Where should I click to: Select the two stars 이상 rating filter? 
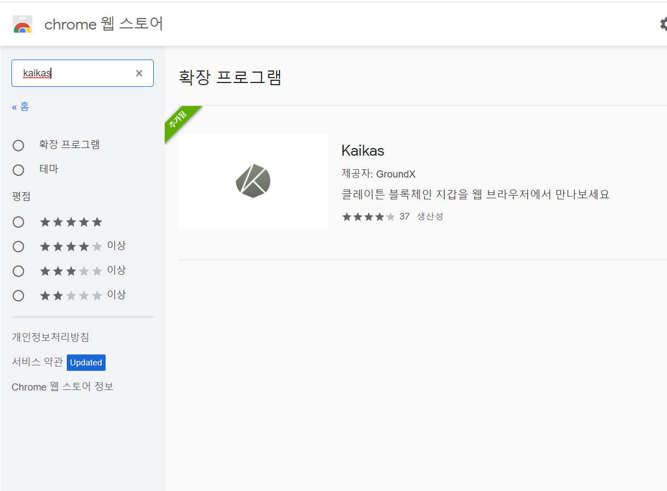tap(19, 295)
